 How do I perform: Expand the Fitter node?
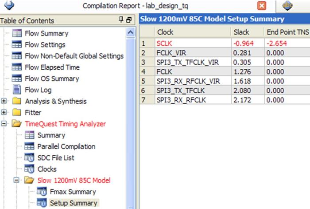tap(4, 112)
